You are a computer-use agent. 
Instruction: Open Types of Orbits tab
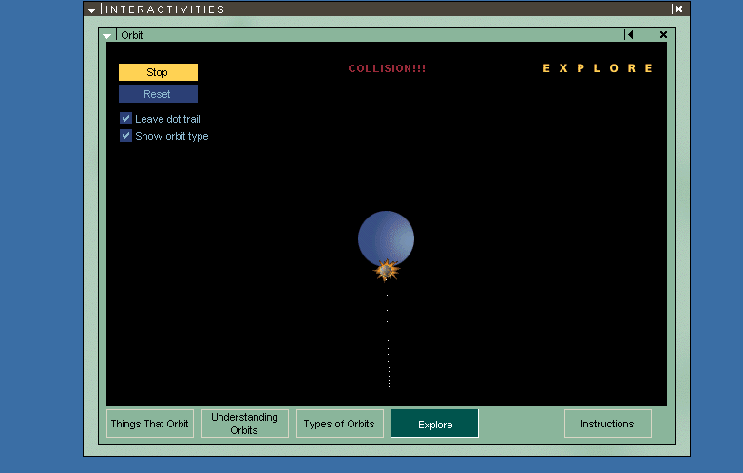(x=340, y=424)
